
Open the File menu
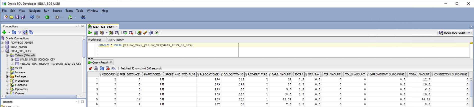coord(4,11)
